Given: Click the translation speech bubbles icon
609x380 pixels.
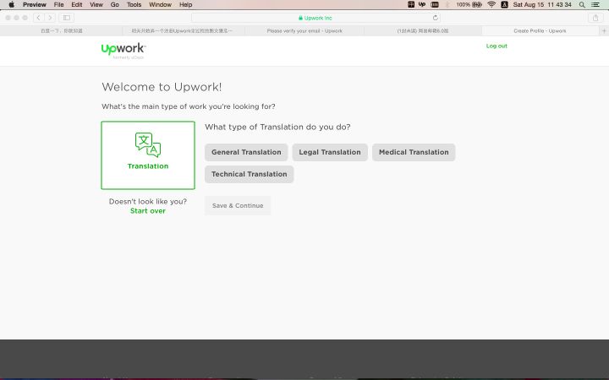Looking at the screenshot, I should [148, 144].
